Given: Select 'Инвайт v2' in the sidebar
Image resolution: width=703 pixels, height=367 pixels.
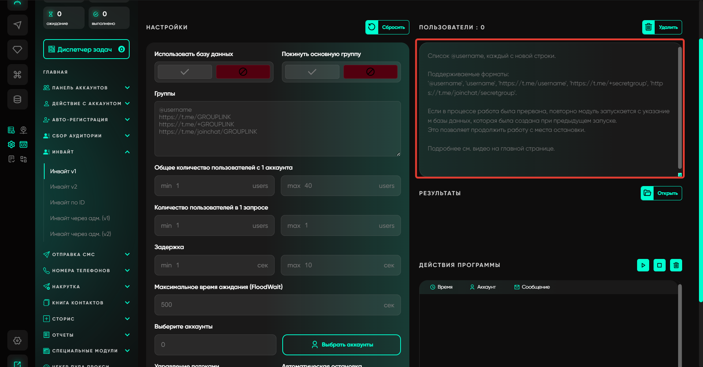Looking at the screenshot, I should click(x=64, y=187).
